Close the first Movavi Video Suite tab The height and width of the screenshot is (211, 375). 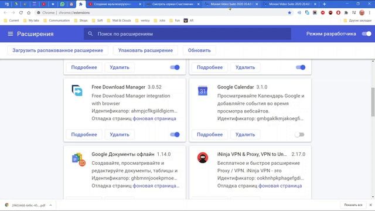tap(257, 4)
